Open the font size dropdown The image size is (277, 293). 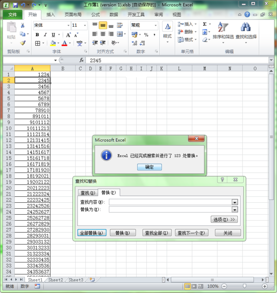coord(85,25)
